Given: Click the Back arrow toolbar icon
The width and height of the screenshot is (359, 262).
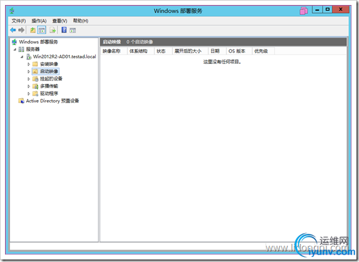Looking at the screenshot, I should point(13,30).
